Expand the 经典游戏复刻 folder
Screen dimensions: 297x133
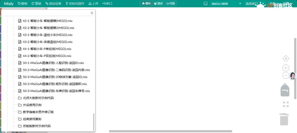(x=32, y=119)
